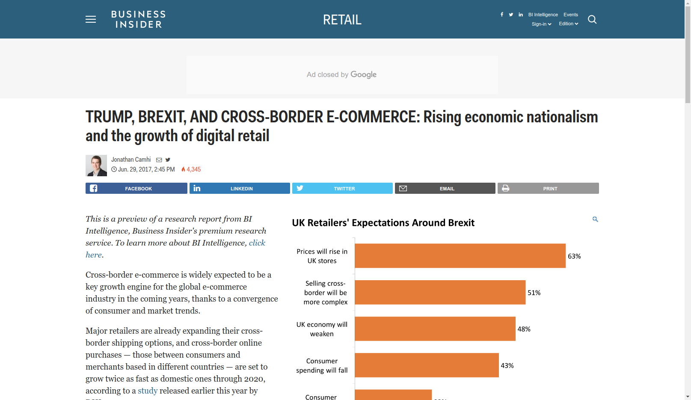Image resolution: width=691 pixels, height=400 pixels.
Task: Click the 51% bar label
Action: (534, 293)
